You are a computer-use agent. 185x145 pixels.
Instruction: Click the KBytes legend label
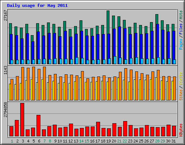tap(181, 130)
